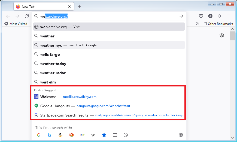This screenshot has height=142, width=237.
Task: Select the web.archive.org Visit suggestion
Action: [x=109, y=27]
